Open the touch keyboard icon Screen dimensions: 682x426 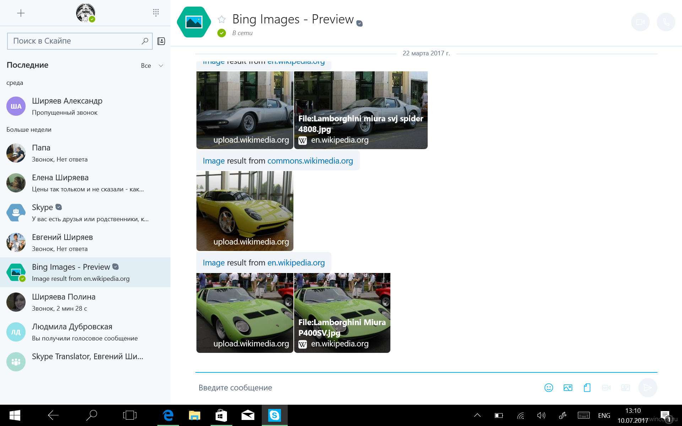point(584,415)
